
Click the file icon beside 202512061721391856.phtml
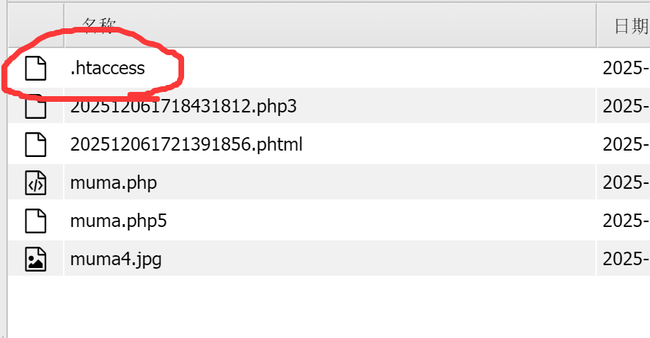35,145
